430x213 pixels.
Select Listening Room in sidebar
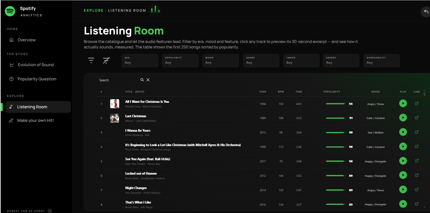[38, 107]
